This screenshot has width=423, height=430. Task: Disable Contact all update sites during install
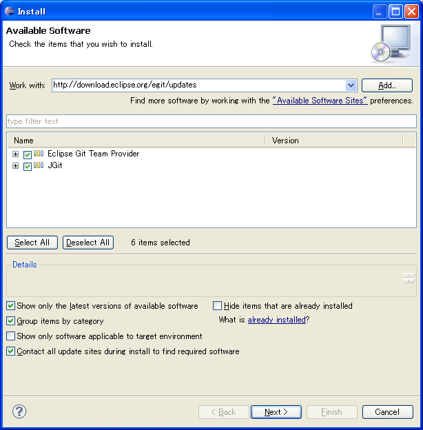tap(11, 351)
